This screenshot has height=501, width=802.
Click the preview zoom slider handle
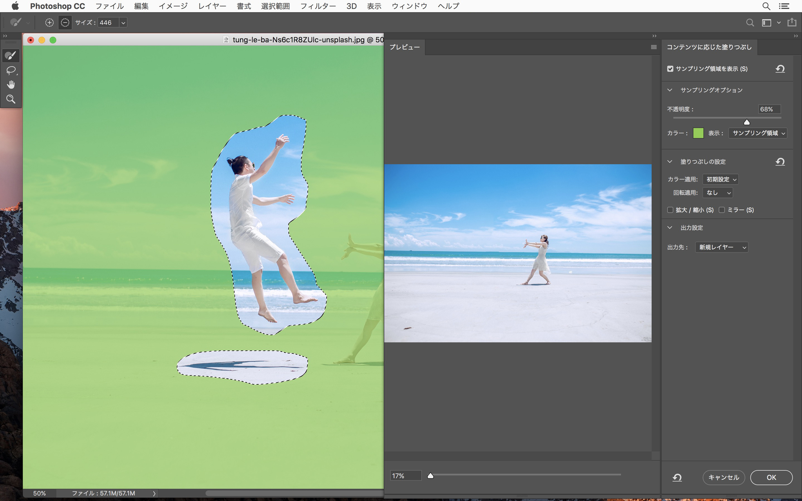pyautogui.click(x=430, y=476)
